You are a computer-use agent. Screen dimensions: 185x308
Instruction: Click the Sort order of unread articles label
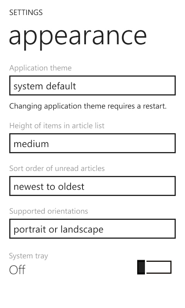57,168
